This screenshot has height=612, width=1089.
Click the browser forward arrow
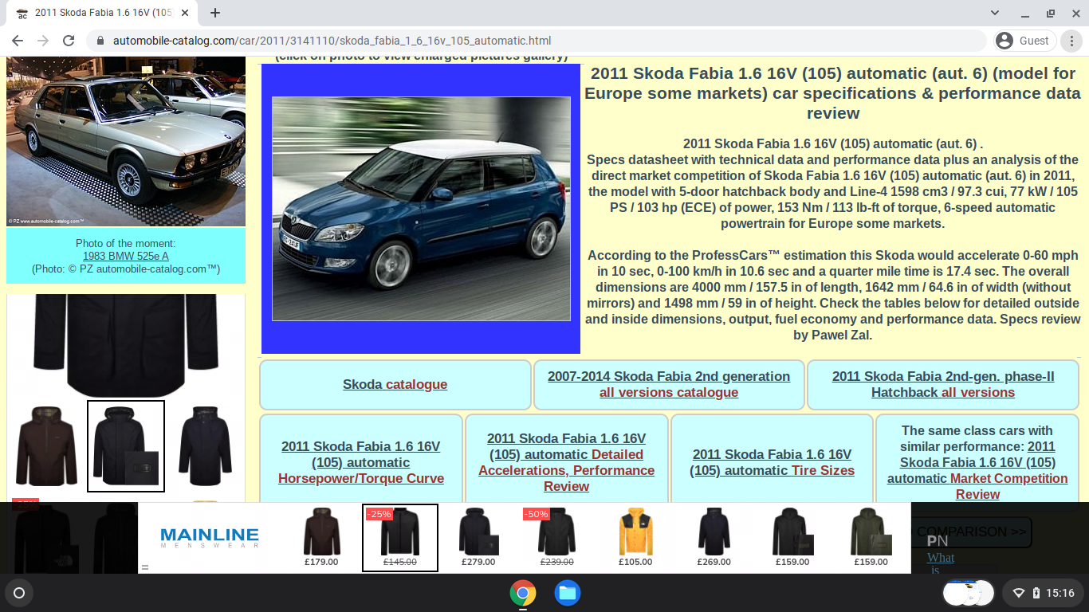(43, 41)
